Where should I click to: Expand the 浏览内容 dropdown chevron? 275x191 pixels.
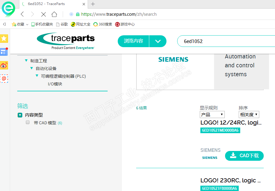[158, 41]
